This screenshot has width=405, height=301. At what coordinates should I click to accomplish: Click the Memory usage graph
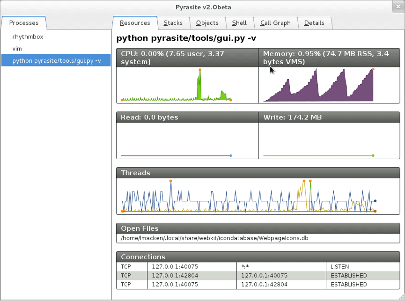click(x=329, y=87)
